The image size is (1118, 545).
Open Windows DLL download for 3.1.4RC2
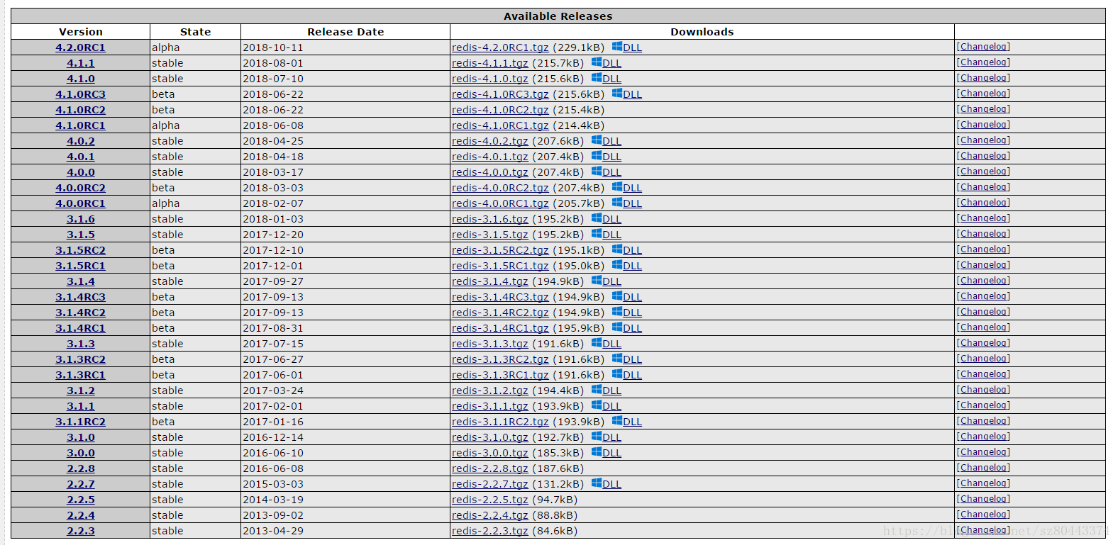tap(627, 313)
